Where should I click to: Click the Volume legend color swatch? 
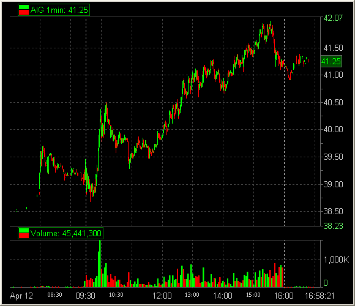pos(24,233)
